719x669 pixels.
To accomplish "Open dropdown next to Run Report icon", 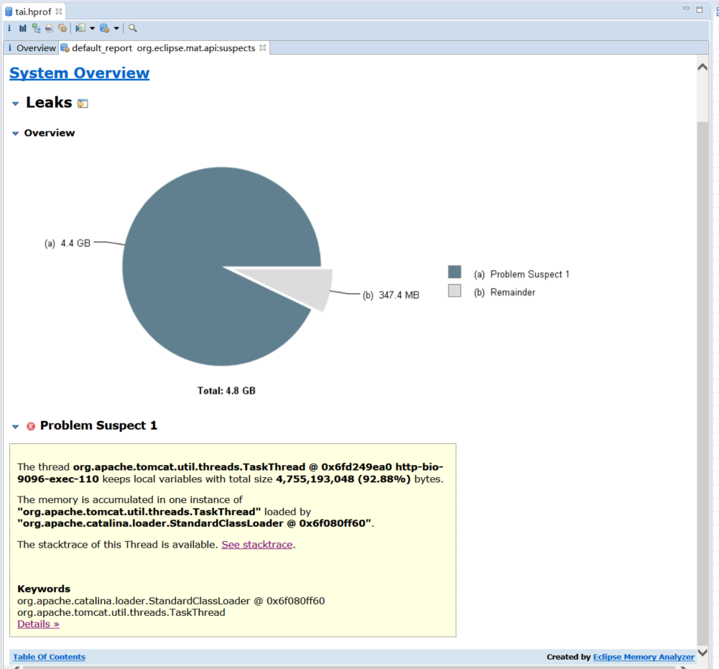I will [x=92, y=29].
